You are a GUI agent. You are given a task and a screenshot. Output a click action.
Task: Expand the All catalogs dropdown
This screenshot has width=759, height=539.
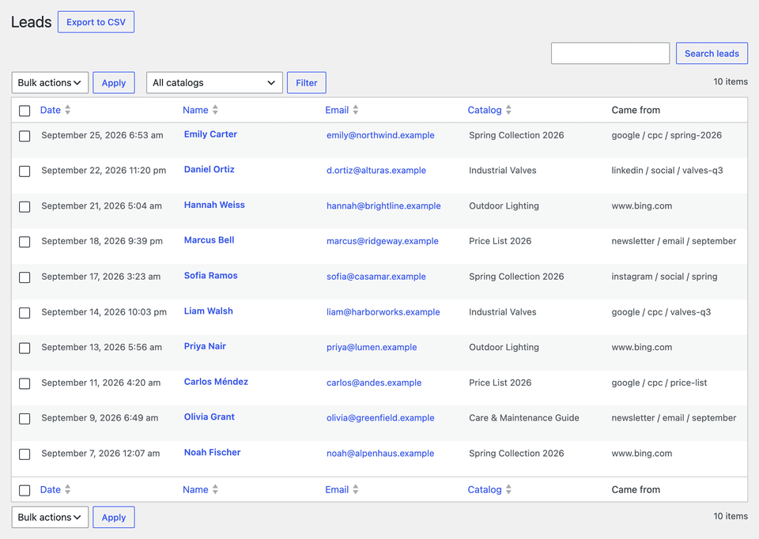tap(214, 83)
